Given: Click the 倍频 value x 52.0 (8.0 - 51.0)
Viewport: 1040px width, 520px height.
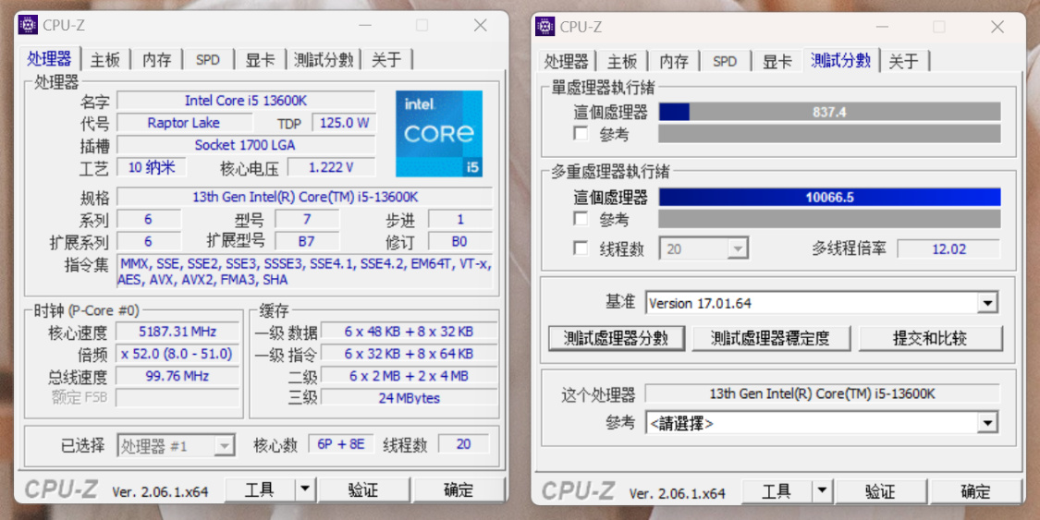Looking at the screenshot, I should tap(177, 354).
